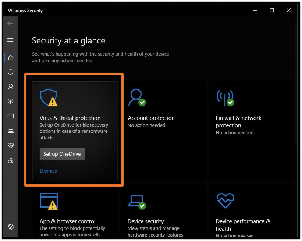Viewport: 302px width, 241px height.
Task: Click the vertical scrollbar thumb
Action: coord(296,83)
